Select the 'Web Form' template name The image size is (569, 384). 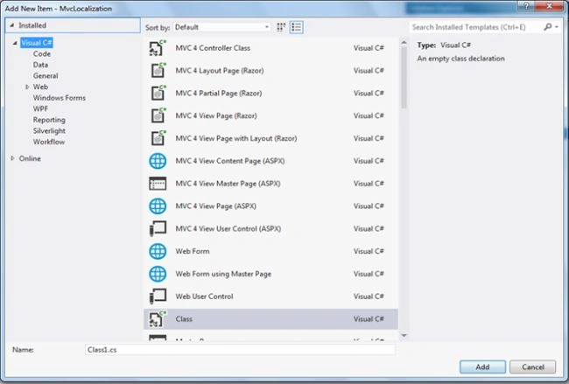tap(193, 251)
